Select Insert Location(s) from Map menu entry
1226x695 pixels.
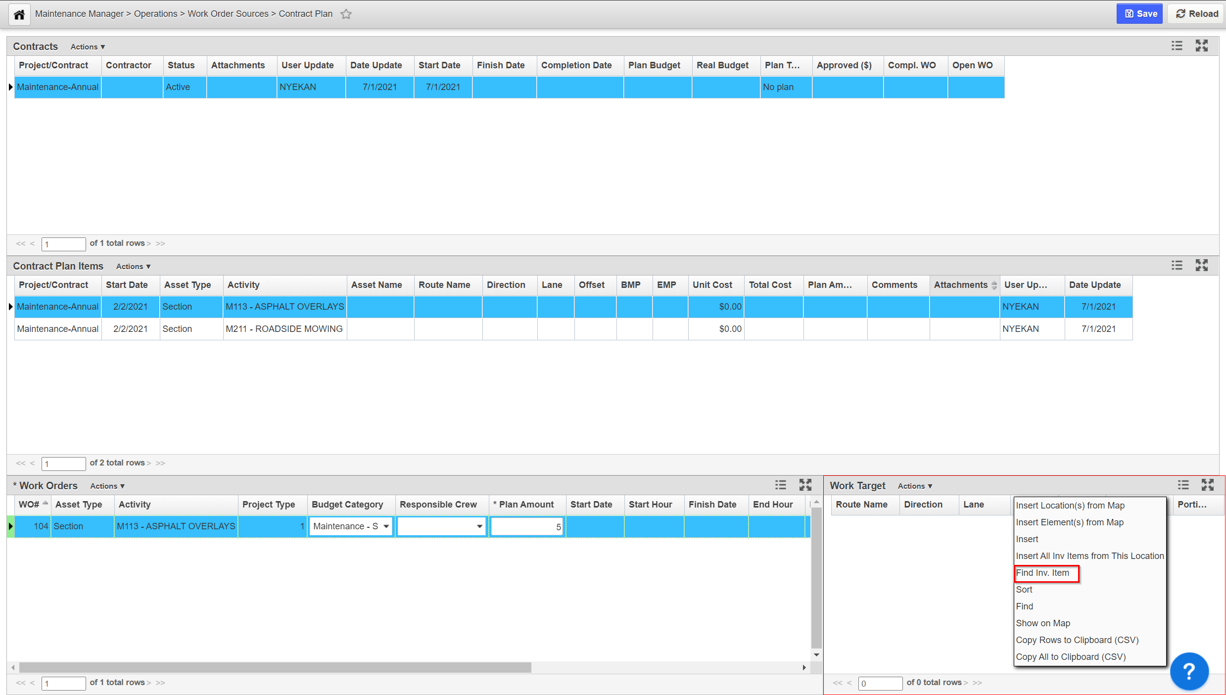1070,506
